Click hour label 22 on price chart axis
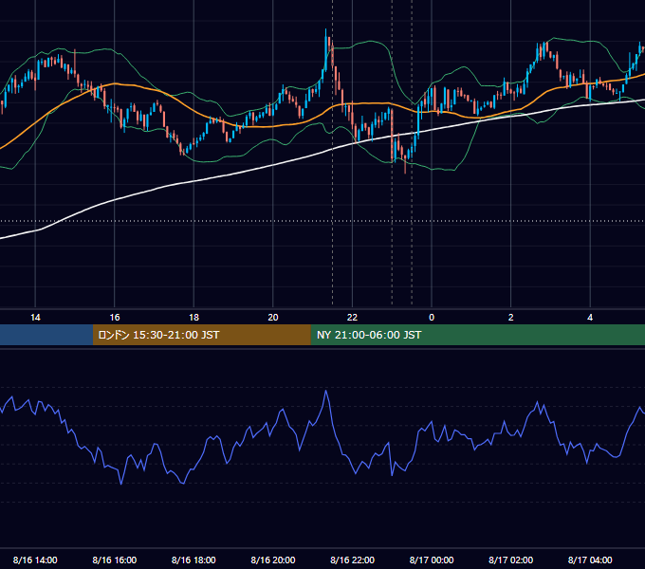Viewport: 645px width, 569px height. pos(352,318)
